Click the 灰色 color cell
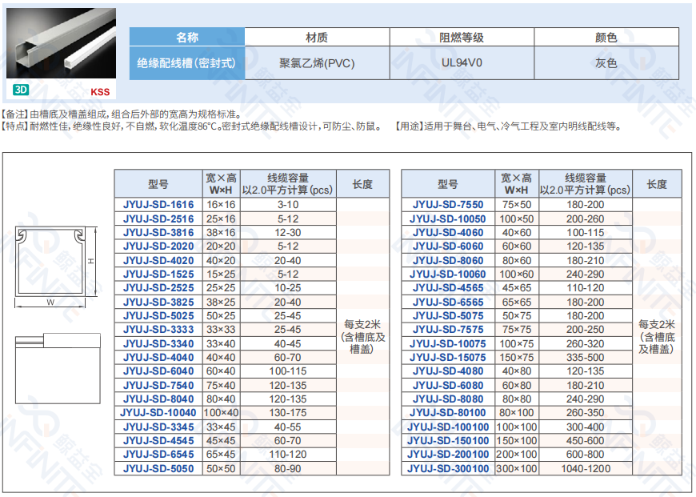Screen dimensions: 696x497 tap(606, 63)
